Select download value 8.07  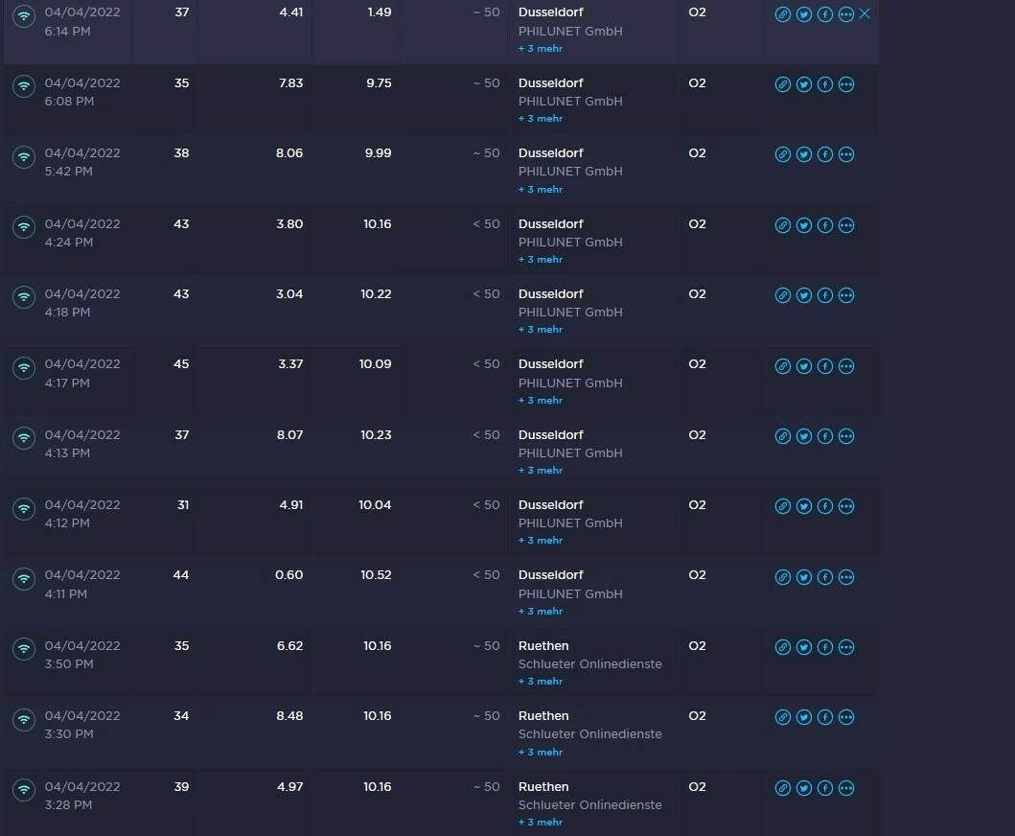coord(290,434)
